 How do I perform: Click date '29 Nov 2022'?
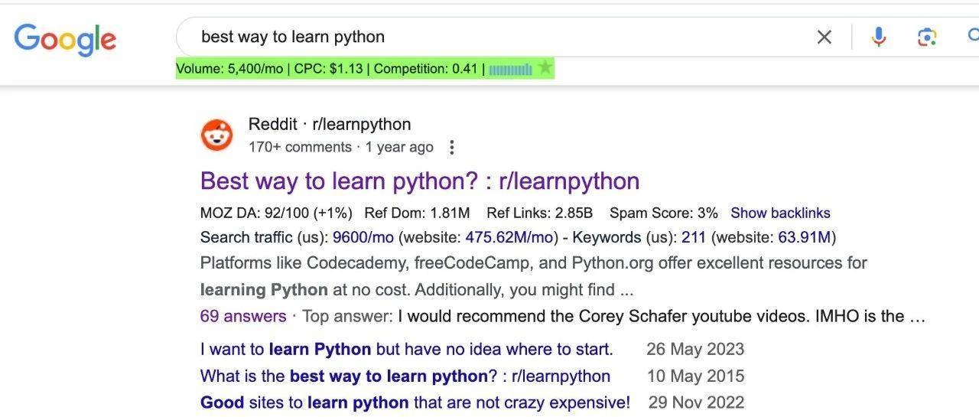pyautogui.click(x=697, y=402)
